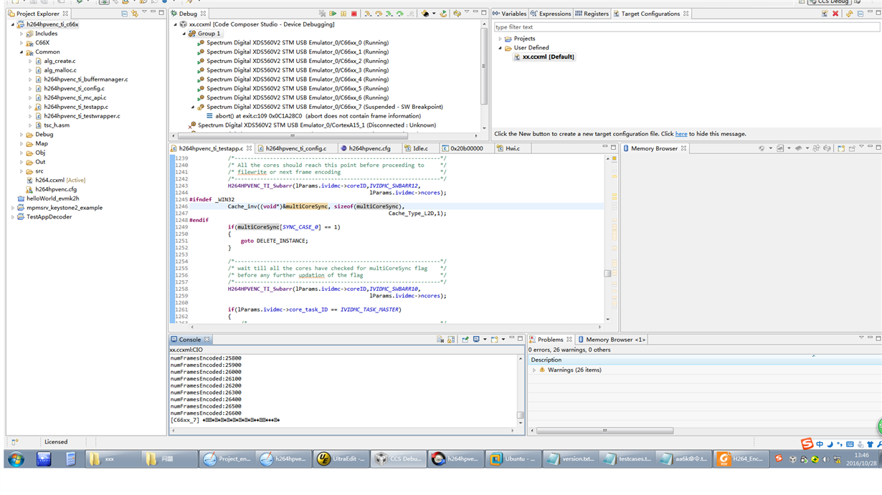The height and width of the screenshot is (495, 882).
Task: Select C66xx_0 (Running) core in Debug view
Action: point(298,43)
